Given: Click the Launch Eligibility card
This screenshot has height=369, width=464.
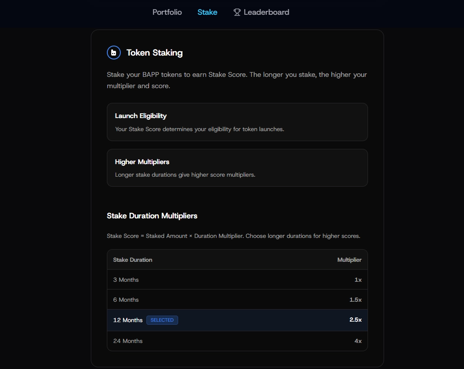Looking at the screenshot, I should pos(237,122).
